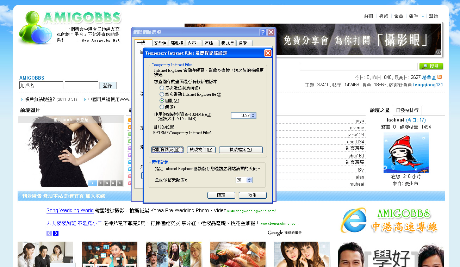Click the 檢視檔案(V) button
Viewport: 460px width, 267px height.
tap(241, 150)
